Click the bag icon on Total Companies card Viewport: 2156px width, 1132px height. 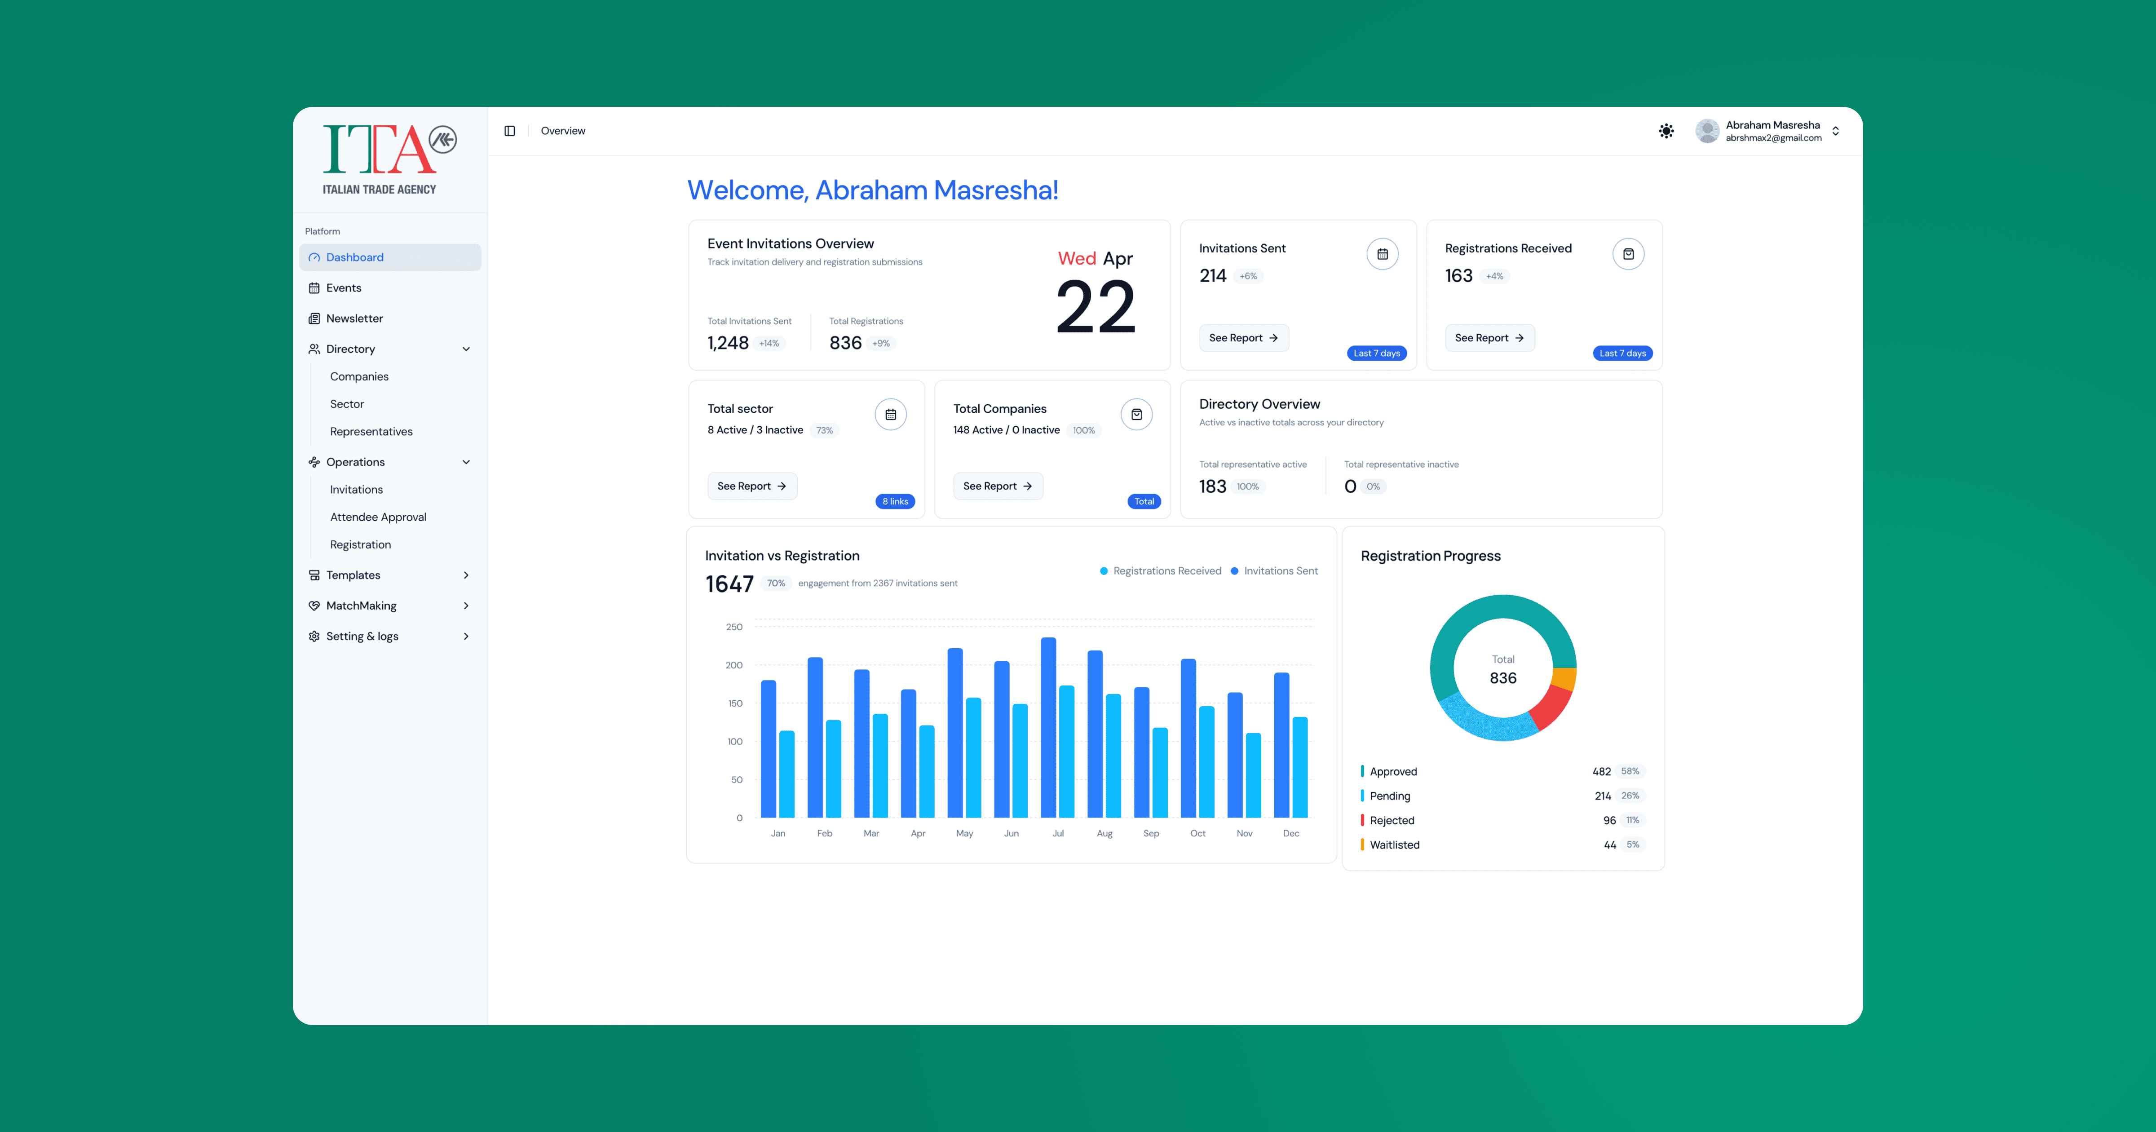1136,415
